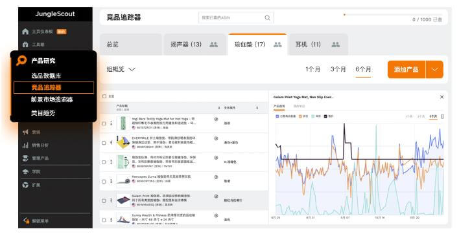Open the arrow dropdown beside 添加产品

coord(434,69)
